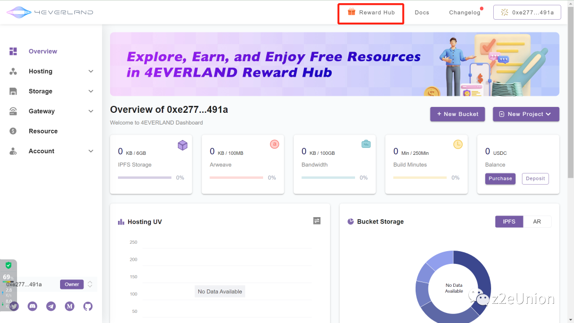Screen dimensions: 574x323
Task: Click the wallet avatar icon in top-right address button
Action: (504, 12)
